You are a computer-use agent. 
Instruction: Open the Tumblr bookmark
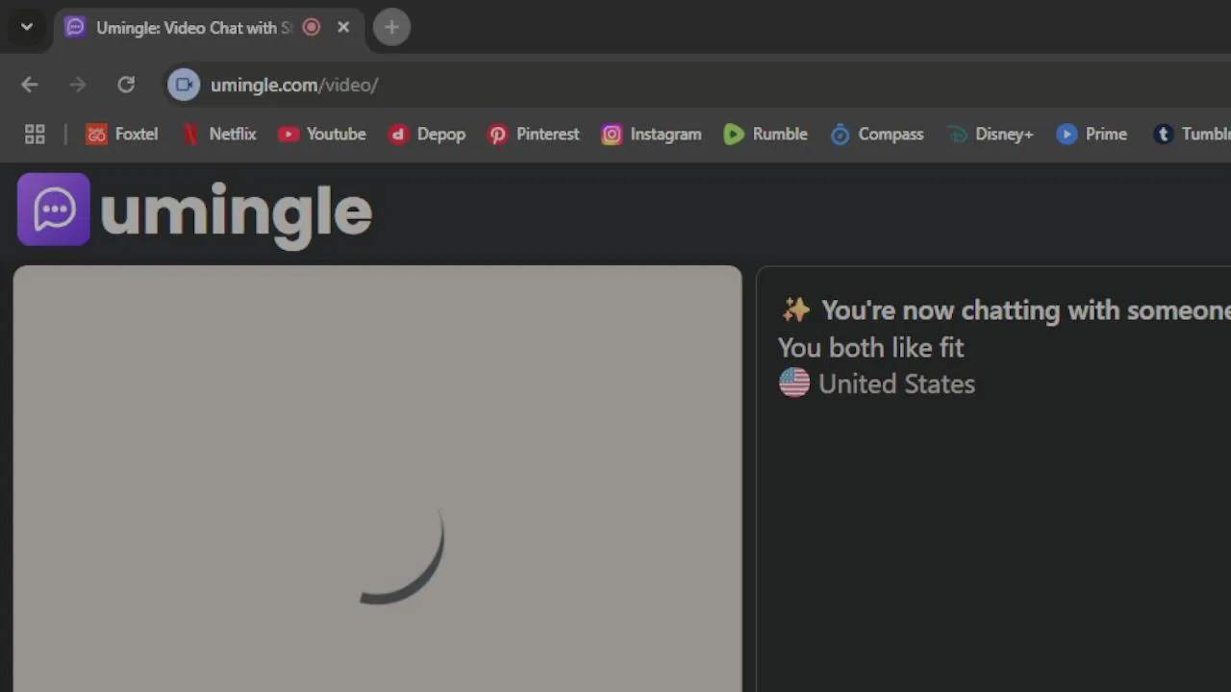point(1192,135)
